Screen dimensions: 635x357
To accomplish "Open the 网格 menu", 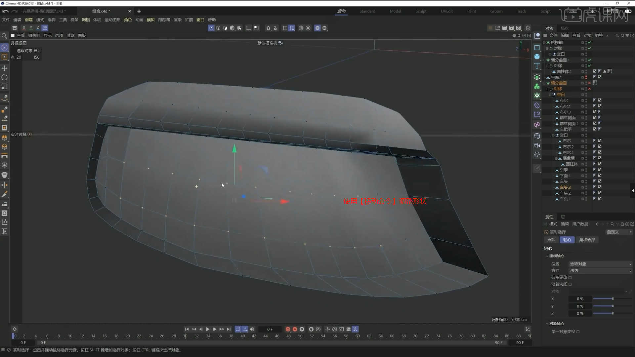I will click(x=86, y=20).
